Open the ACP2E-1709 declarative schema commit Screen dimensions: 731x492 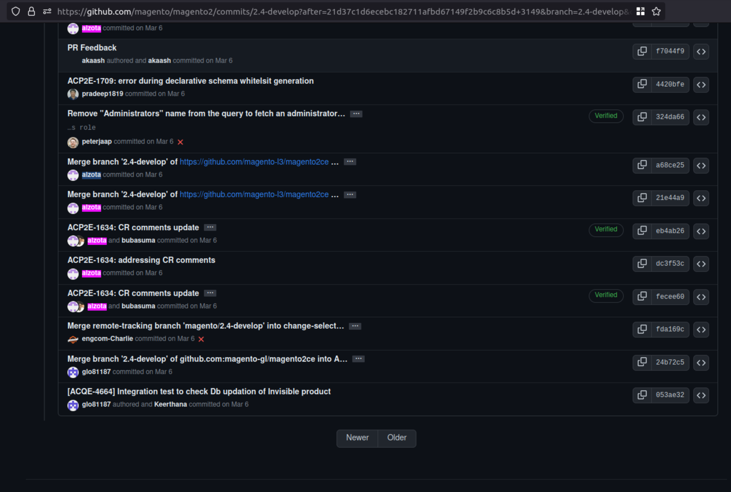pos(190,81)
